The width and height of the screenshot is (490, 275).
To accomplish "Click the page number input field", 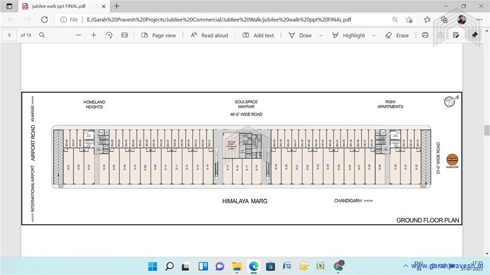I will 9,35.
